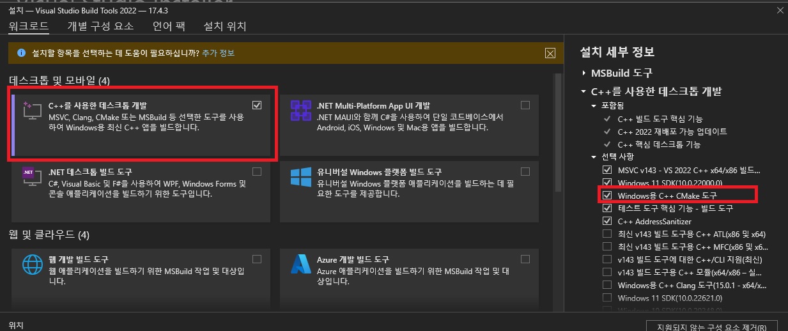Image resolution: width=788 pixels, height=331 pixels.
Task: Click the 설치 세부 정보 heading
Action: click(617, 52)
